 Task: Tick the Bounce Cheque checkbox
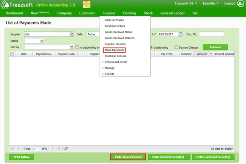pyautogui.click(x=176, y=47)
